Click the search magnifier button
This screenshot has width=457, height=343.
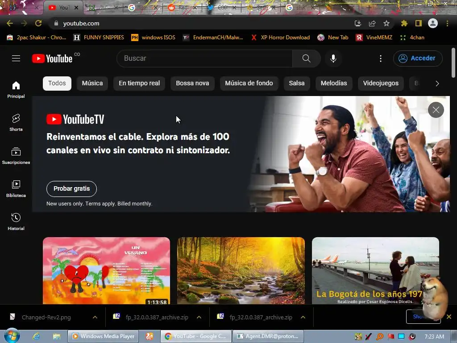tap(306, 59)
